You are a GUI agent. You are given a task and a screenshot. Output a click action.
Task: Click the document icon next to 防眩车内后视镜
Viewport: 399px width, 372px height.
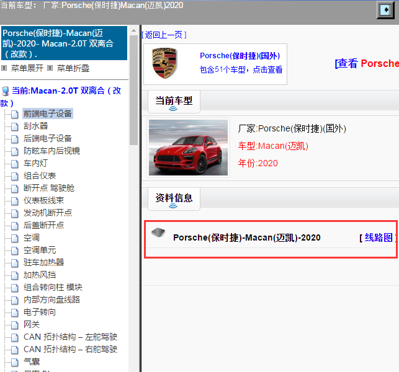pyautogui.click(x=15, y=151)
